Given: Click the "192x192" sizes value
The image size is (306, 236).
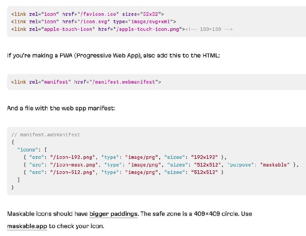Looking at the screenshot, I should [x=204, y=157].
